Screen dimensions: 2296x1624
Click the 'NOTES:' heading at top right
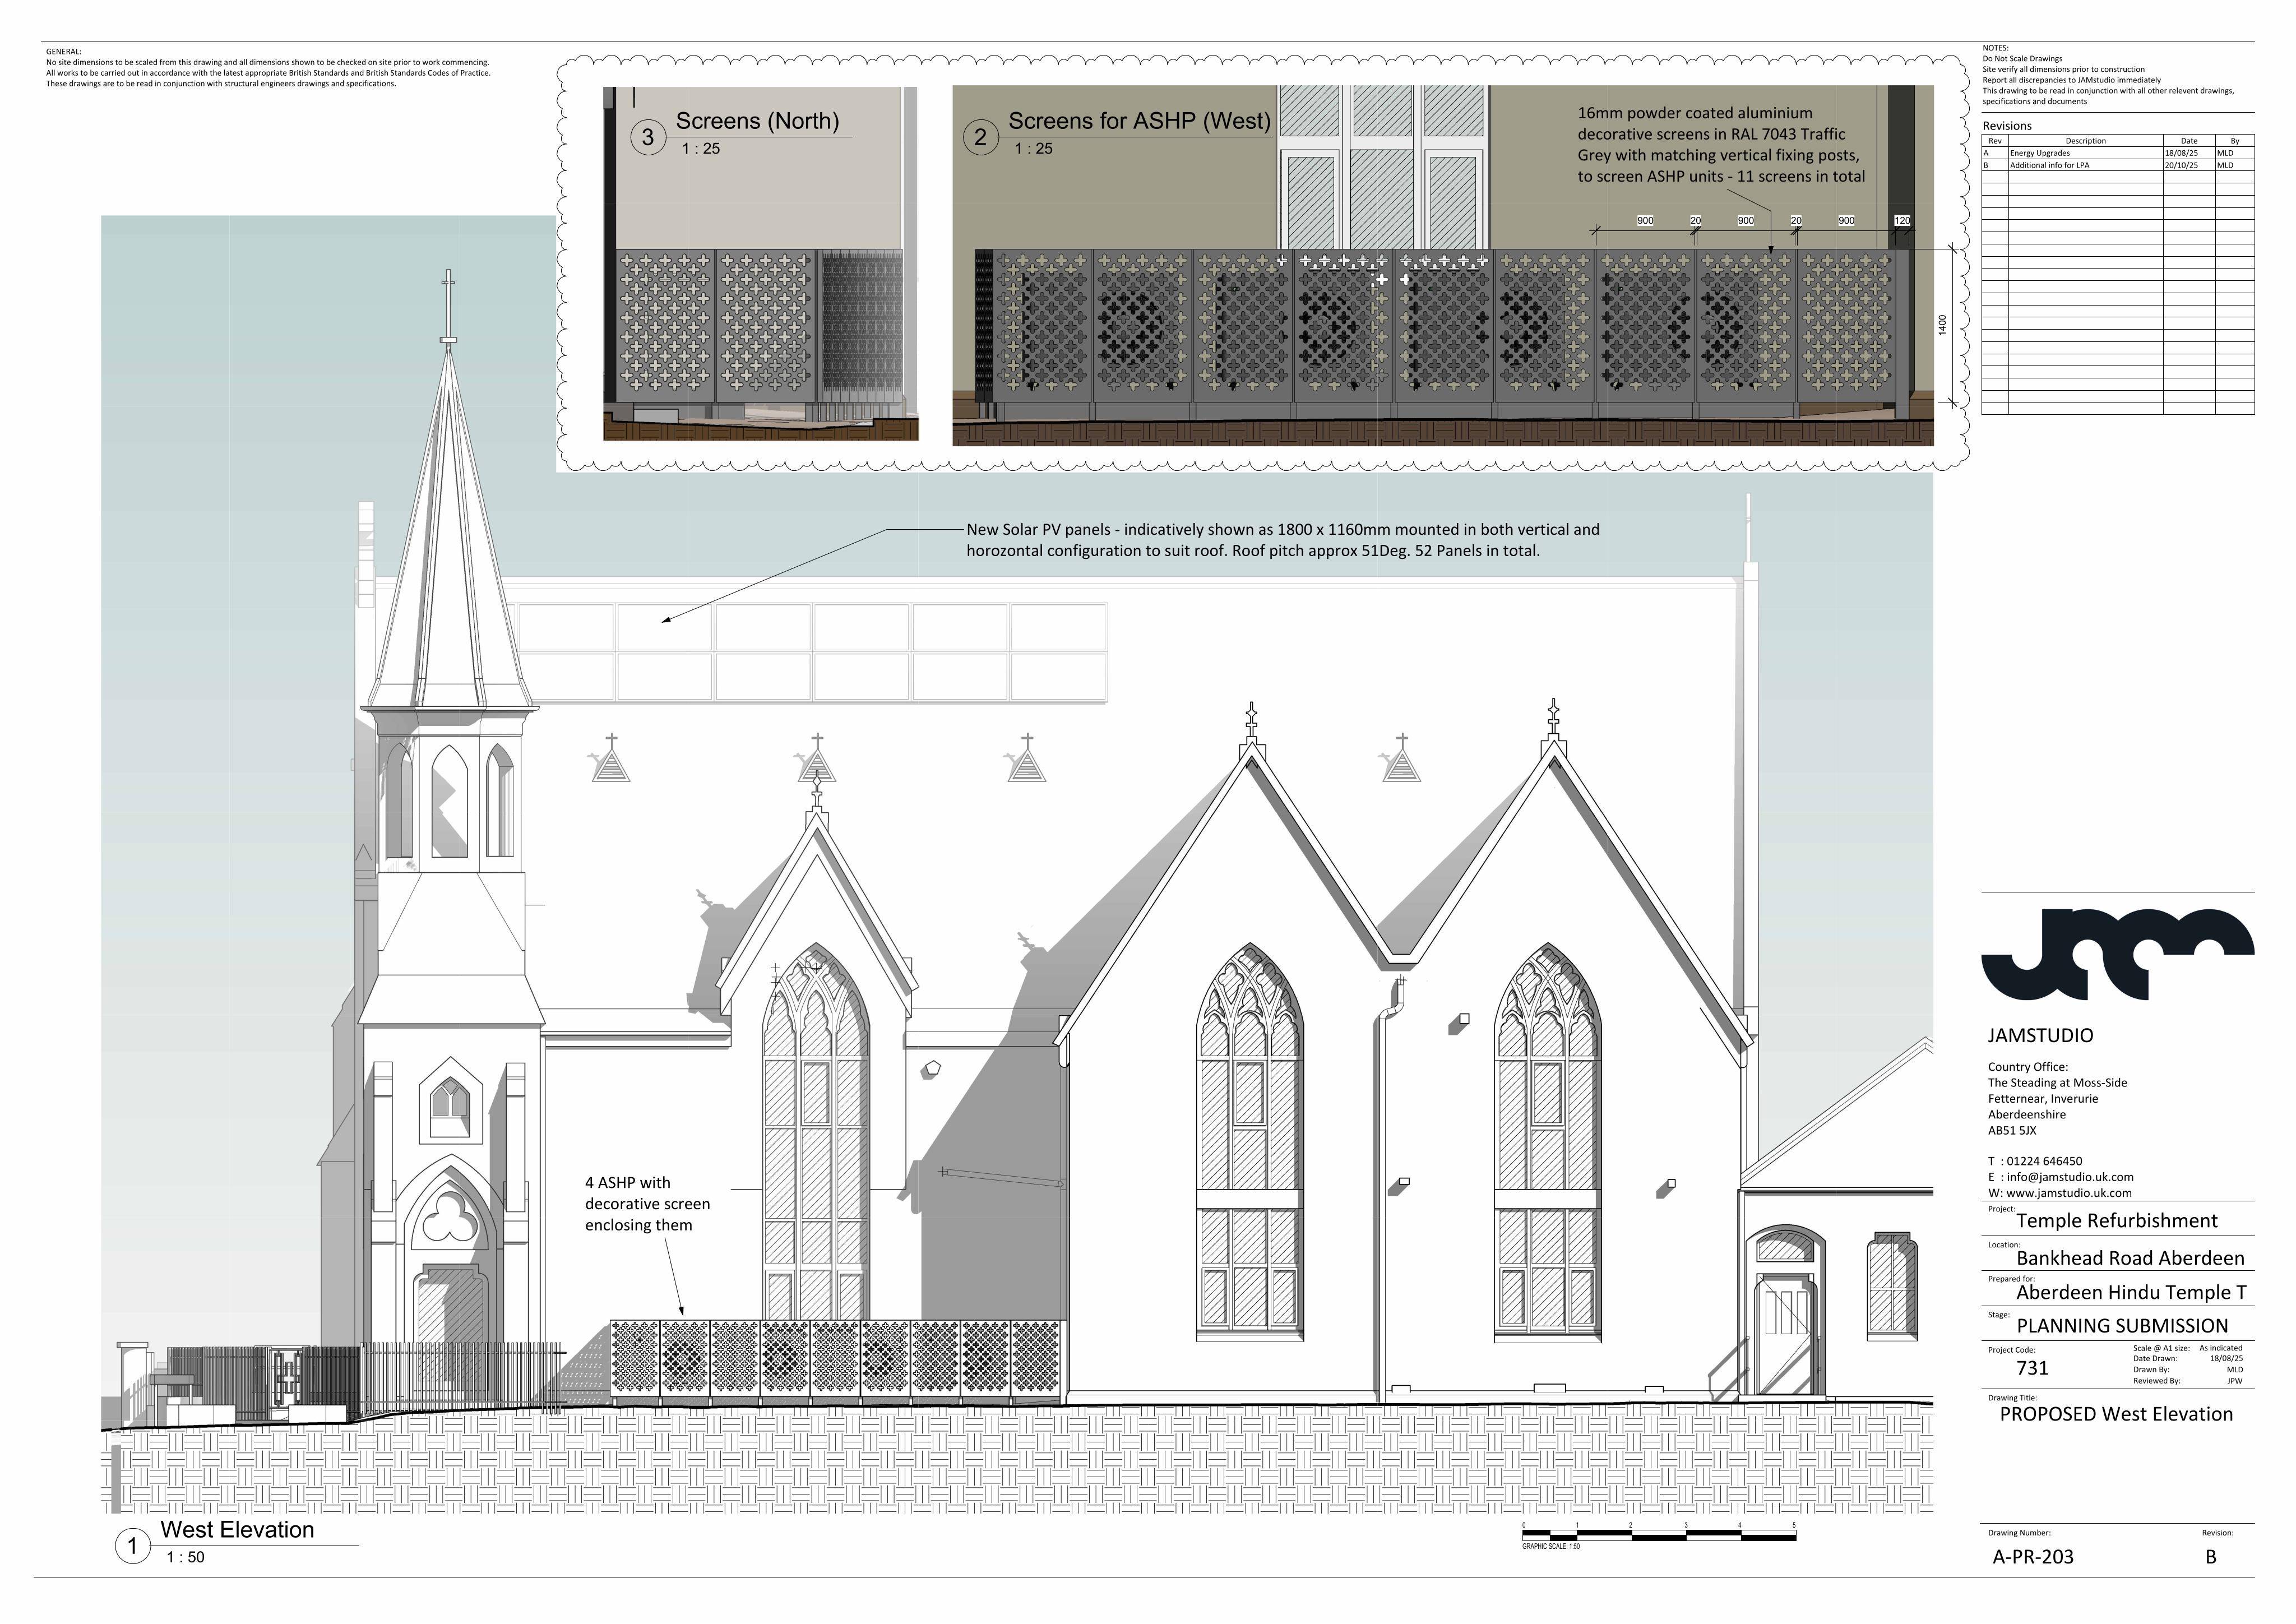(x=1995, y=48)
